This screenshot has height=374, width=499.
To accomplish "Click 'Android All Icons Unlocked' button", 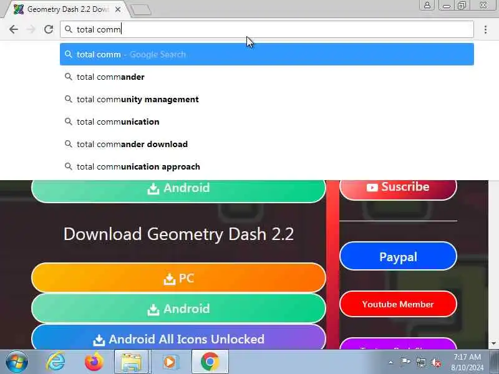I will (178, 338).
